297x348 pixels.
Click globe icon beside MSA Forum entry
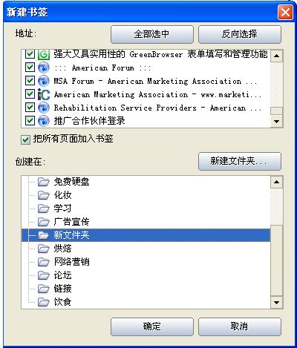tap(44, 81)
